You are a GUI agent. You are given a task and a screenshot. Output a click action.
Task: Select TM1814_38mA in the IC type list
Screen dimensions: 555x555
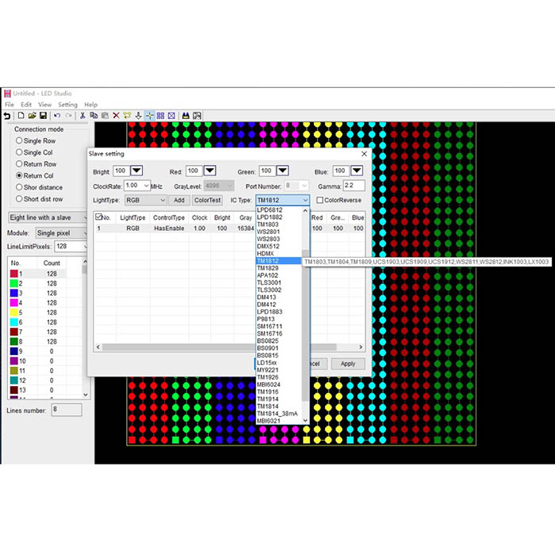click(x=278, y=413)
